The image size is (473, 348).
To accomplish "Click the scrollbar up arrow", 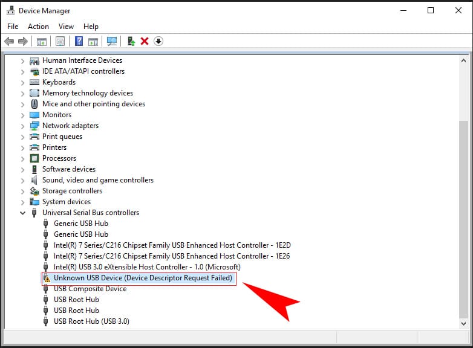I will [x=463, y=60].
